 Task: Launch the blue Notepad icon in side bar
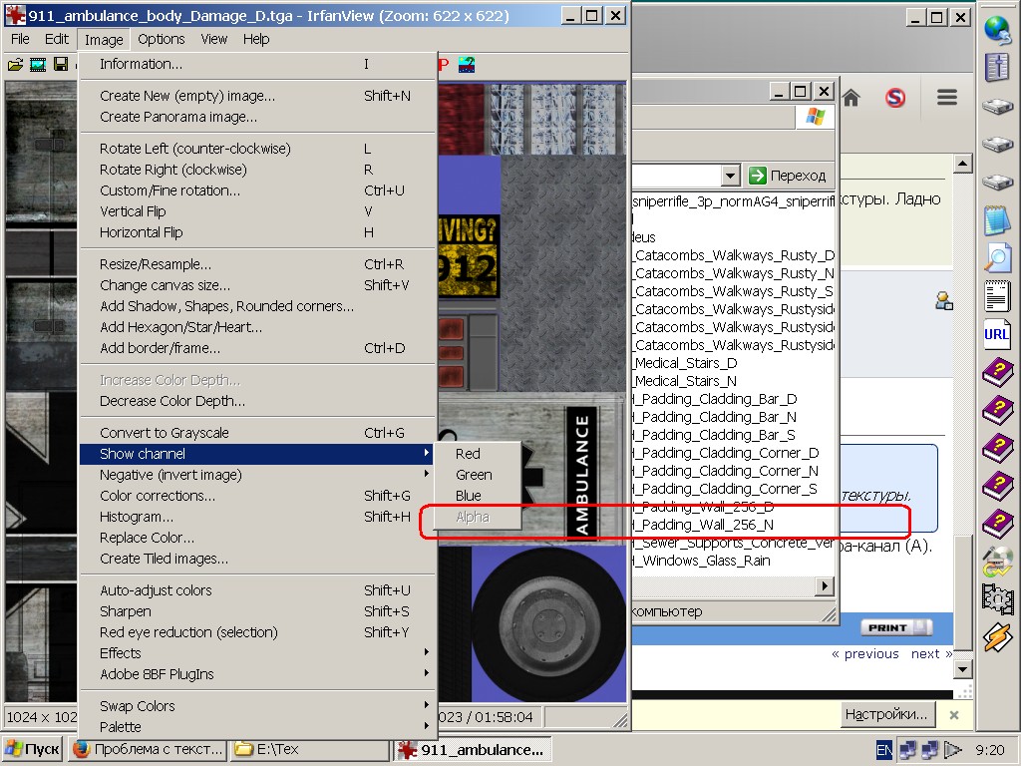tap(997, 219)
